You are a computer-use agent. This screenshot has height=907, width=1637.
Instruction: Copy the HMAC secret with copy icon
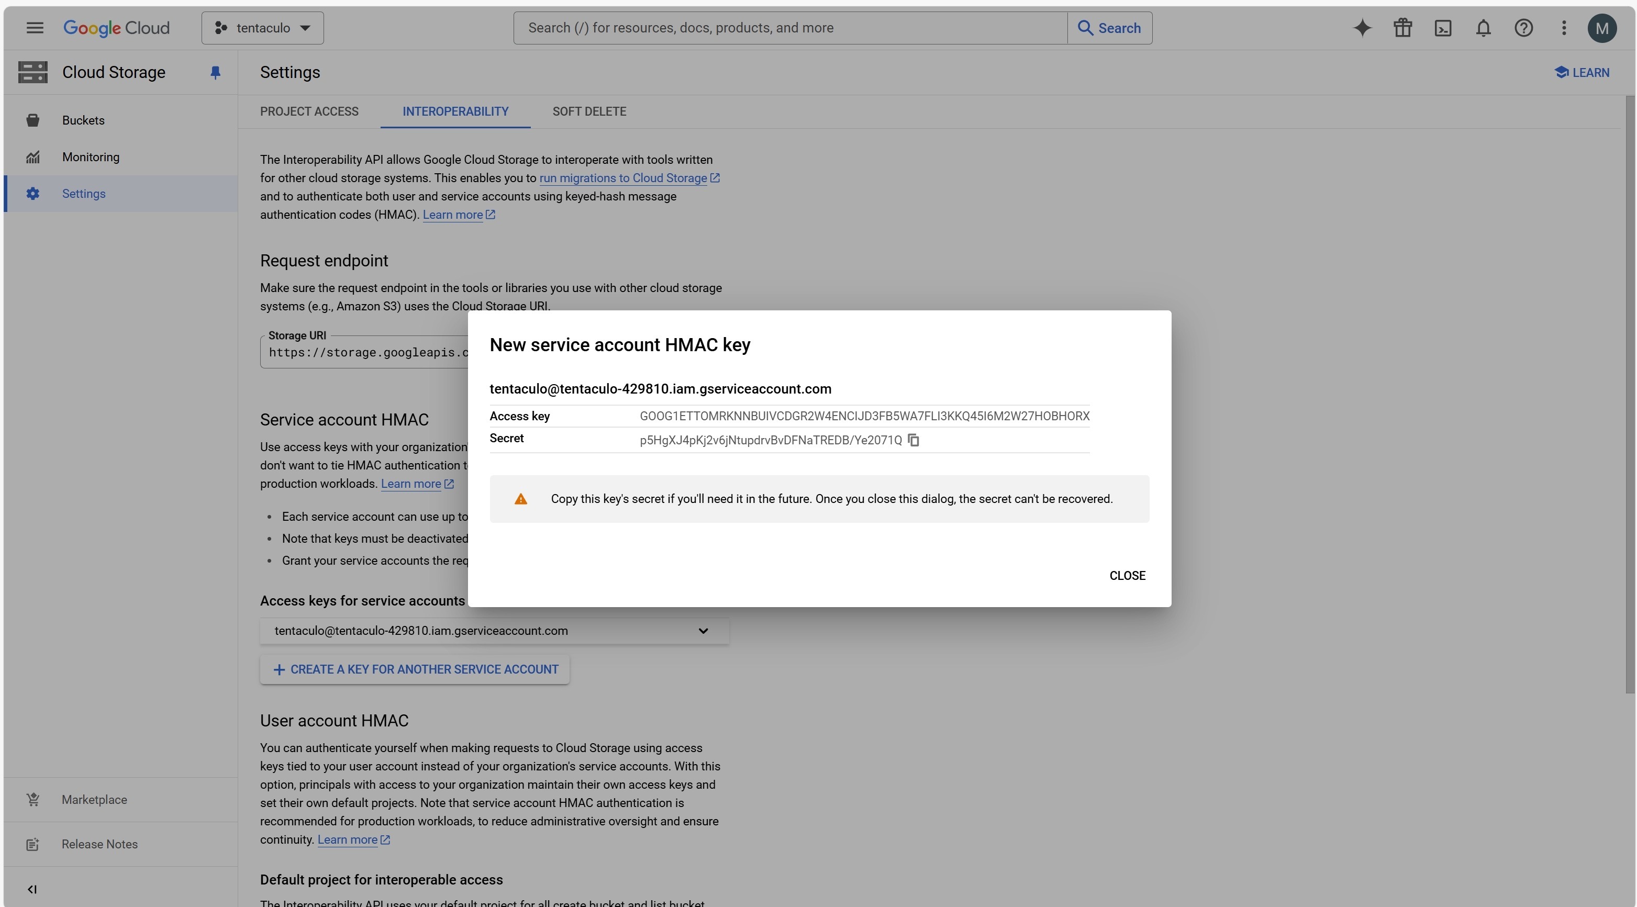(x=913, y=440)
